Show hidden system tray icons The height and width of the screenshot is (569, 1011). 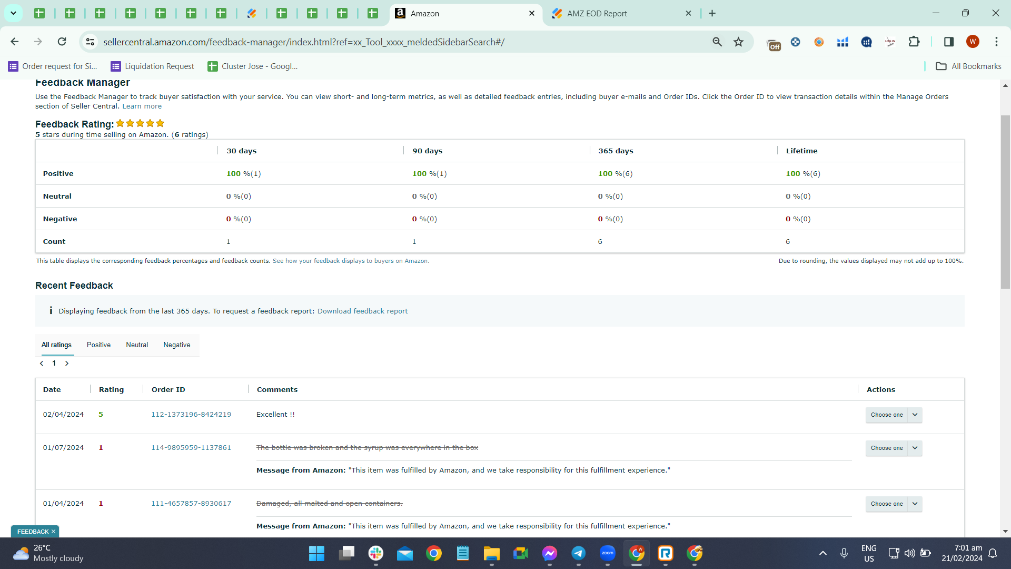click(x=823, y=553)
